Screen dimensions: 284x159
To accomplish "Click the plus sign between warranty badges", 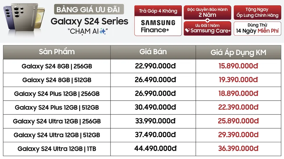I will (x=207, y=20).
